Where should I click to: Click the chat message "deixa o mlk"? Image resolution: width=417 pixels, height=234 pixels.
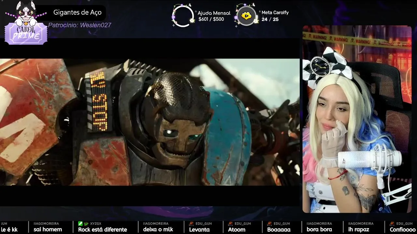click(158, 229)
